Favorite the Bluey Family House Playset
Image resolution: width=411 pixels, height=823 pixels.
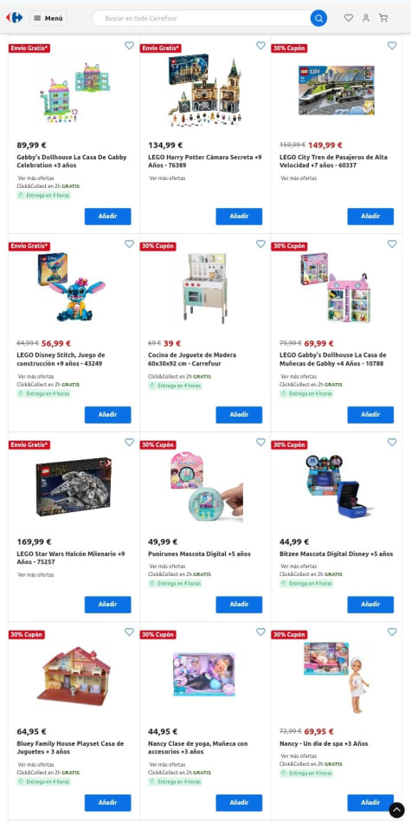coord(130,632)
